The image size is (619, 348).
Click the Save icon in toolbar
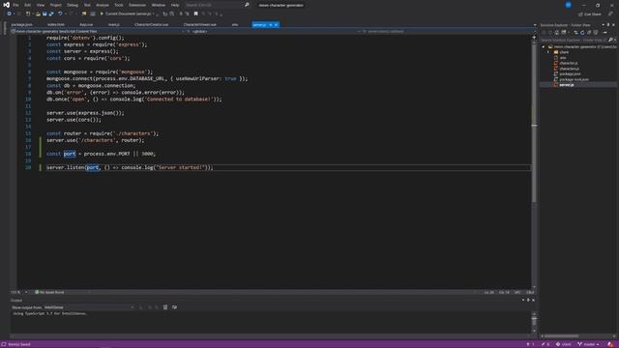click(x=44, y=14)
